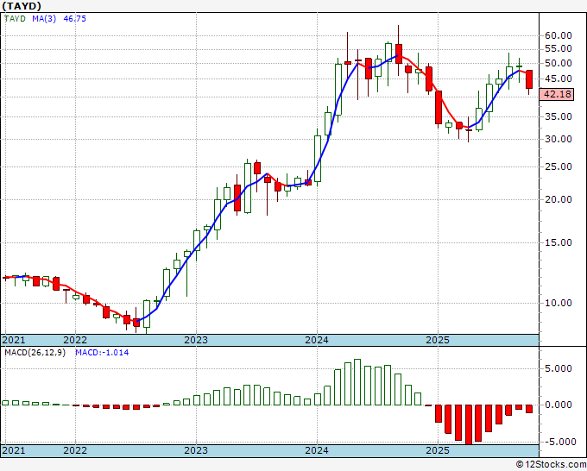Image resolution: width=587 pixels, height=471 pixels.
Task: Click the MACD(26,12,9) indicator label
Action: coord(35,353)
